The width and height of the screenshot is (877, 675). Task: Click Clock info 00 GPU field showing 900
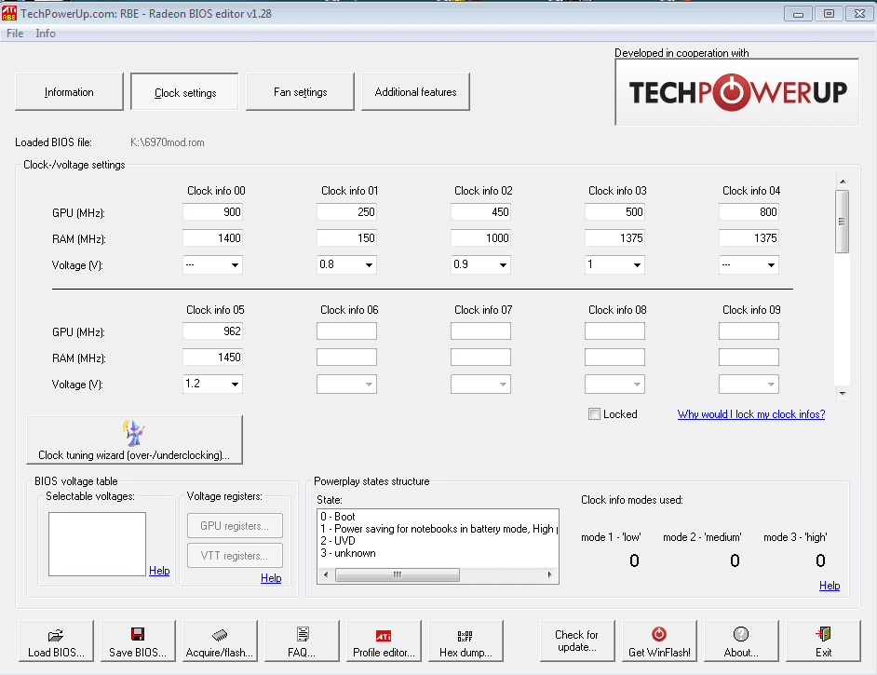pyautogui.click(x=212, y=212)
